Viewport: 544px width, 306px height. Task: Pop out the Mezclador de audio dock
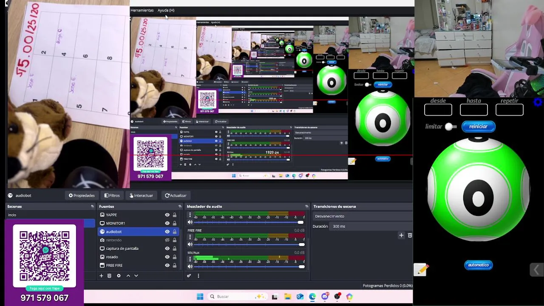point(306,207)
